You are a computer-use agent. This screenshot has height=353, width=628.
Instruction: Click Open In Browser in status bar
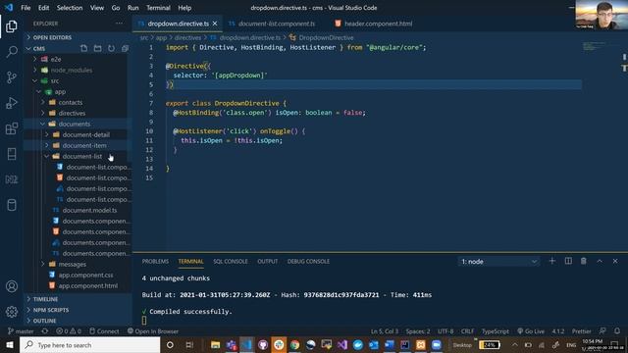click(153, 331)
